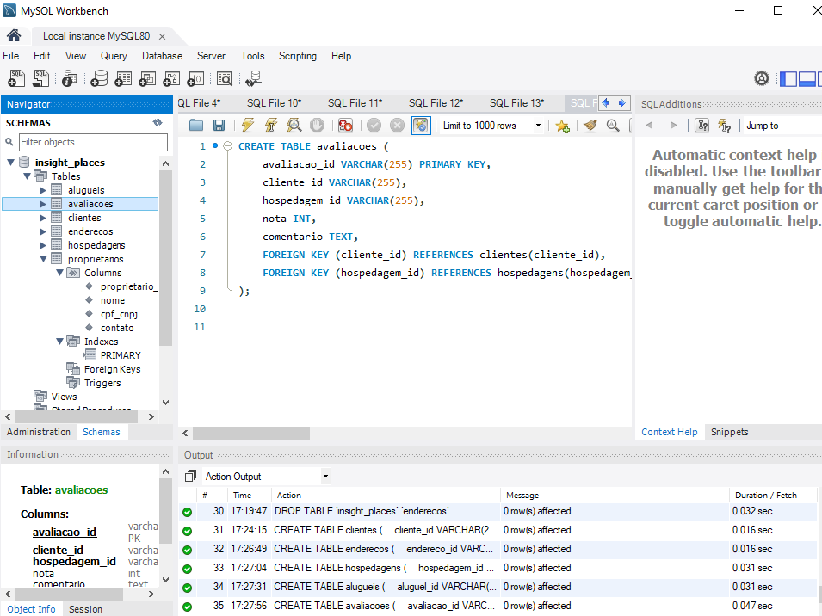This screenshot has width=822, height=616.
Task: Create a new SQL tab for queries
Action: pyautogui.click(x=16, y=78)
